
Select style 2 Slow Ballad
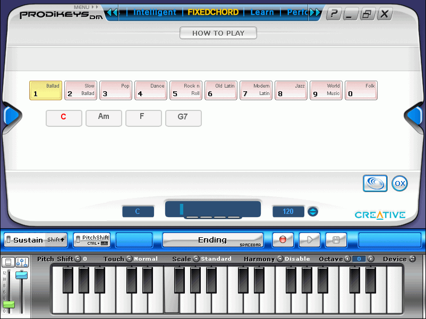click(81, 90)
